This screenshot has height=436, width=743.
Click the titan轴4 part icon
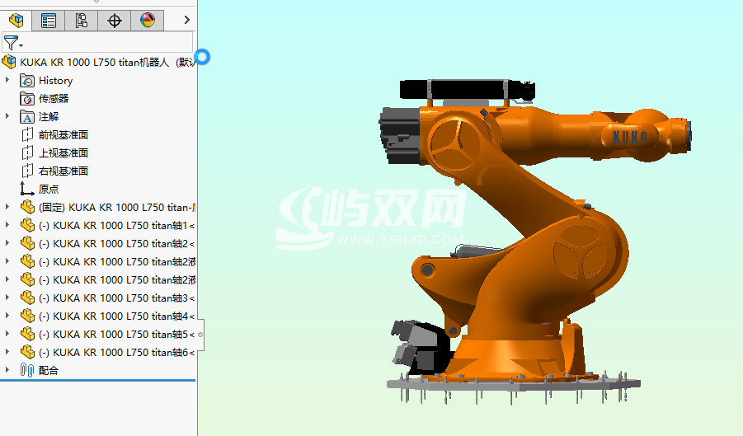[x=27, y=316]
